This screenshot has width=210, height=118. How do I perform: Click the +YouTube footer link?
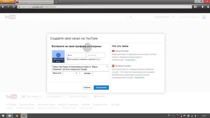tap(115, 105)
